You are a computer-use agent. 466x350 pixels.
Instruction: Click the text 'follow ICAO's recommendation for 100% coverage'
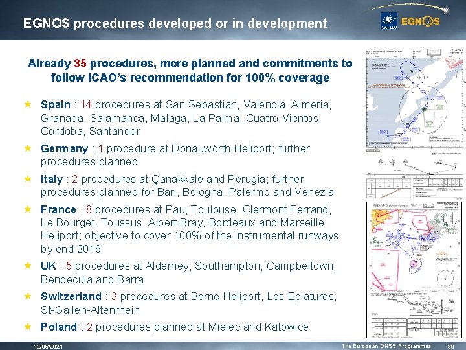click(x=190, y=78)
